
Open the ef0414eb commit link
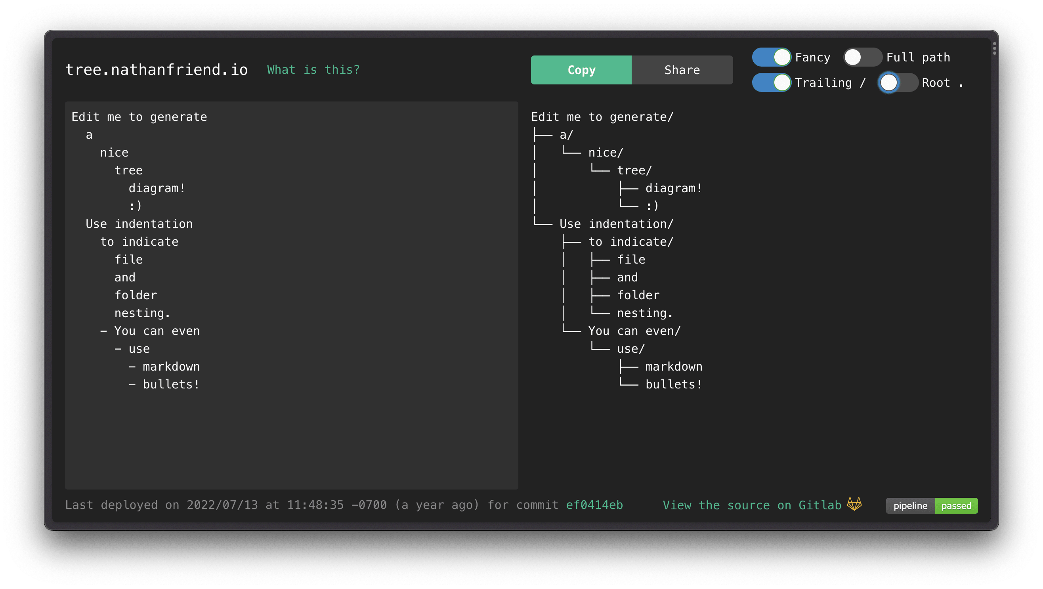594,505
